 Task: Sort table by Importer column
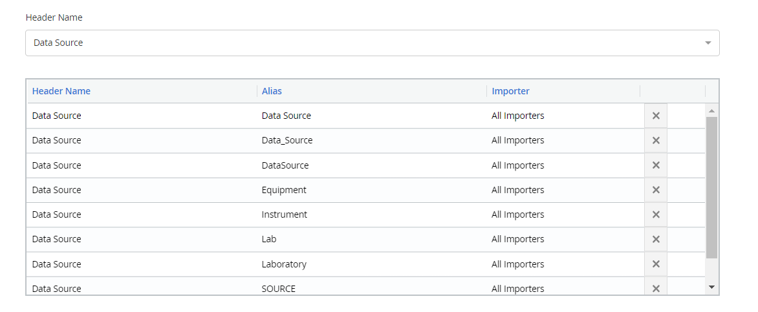point(510,91)
